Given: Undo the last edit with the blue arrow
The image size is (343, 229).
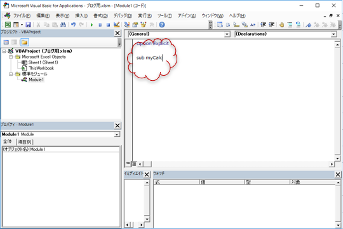Looking at the screenshot, I should (73, 25).
